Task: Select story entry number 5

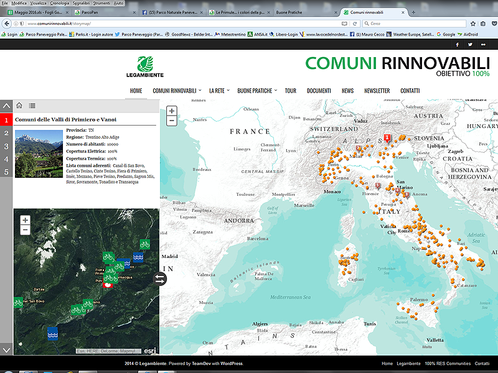Action: click(x=6, y=172)
